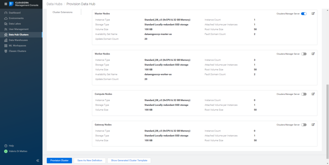Click the Environments cloud icon
Viewport: 329px width, 165px height.
tap(6, 18)
